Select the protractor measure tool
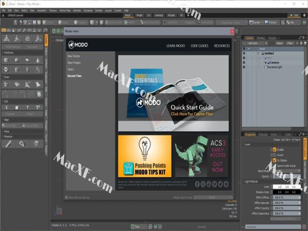 pyautogui.click(x=22, y=144)
